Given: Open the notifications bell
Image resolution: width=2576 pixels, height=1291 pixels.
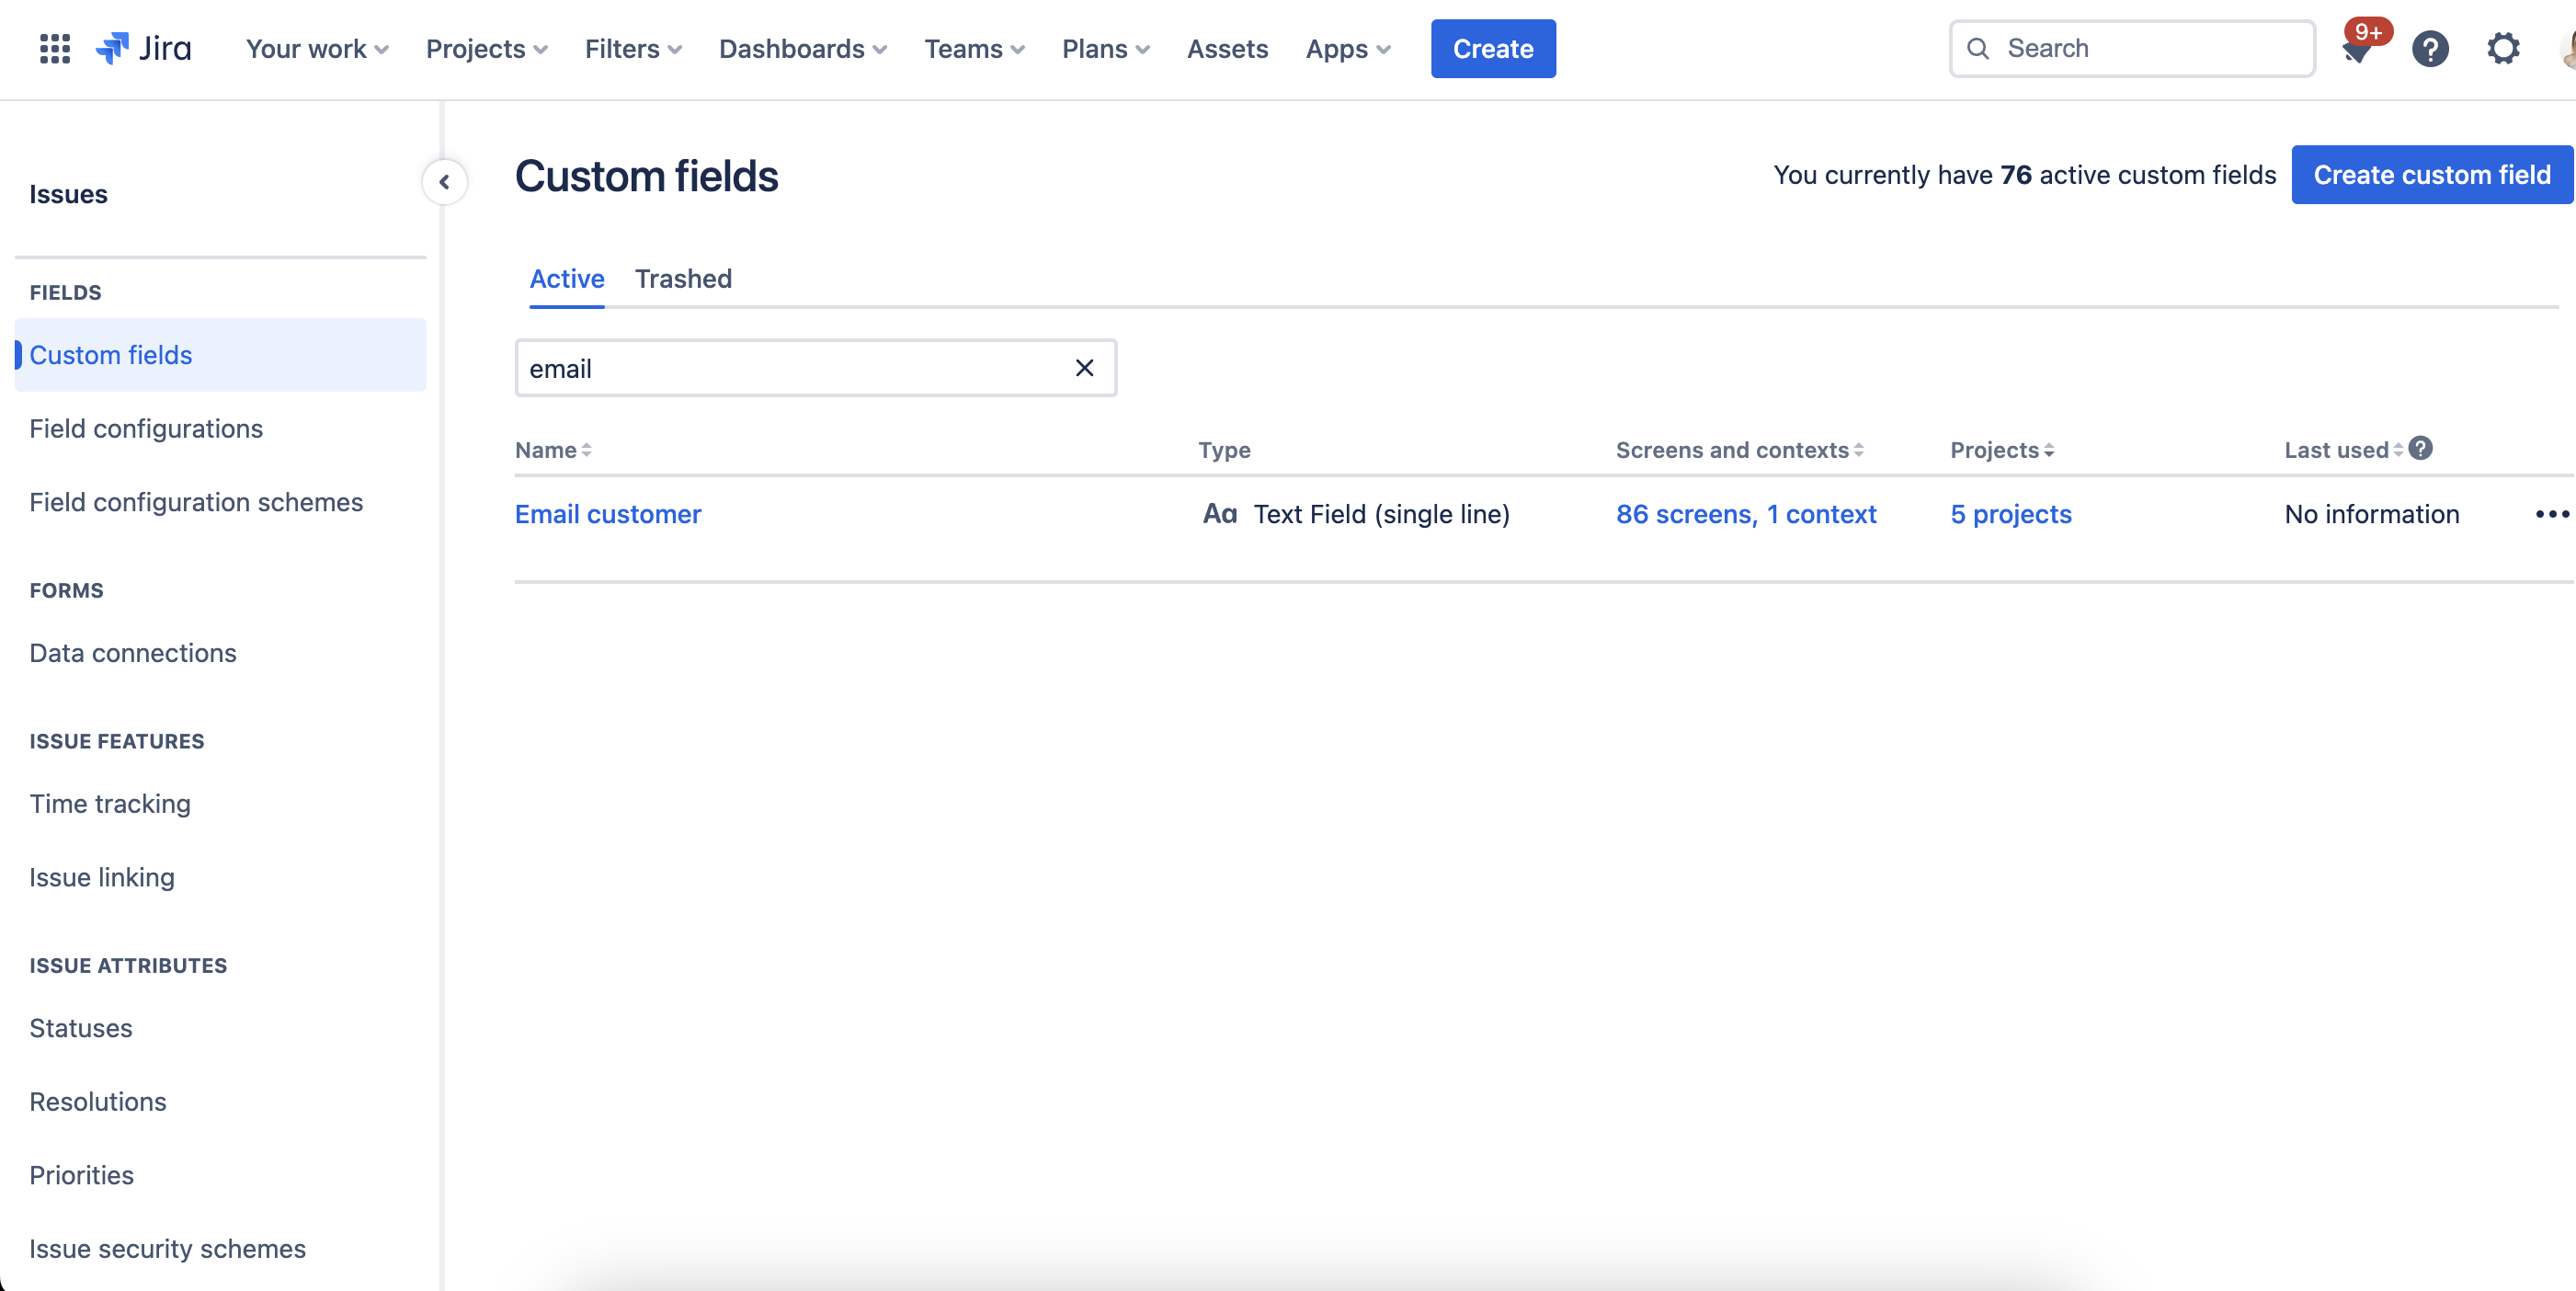Looking at the screenshot, I should point(2358,48).
